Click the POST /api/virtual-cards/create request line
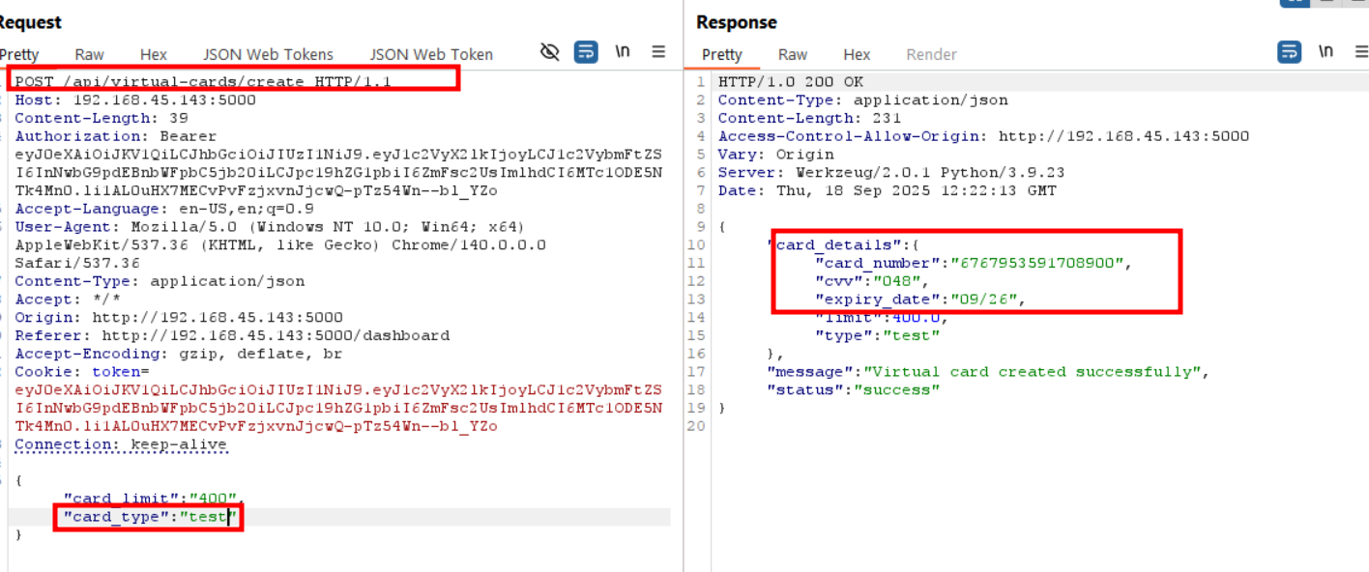The image size is (1369, 572). pyautogui.click(x=203, y=82)
